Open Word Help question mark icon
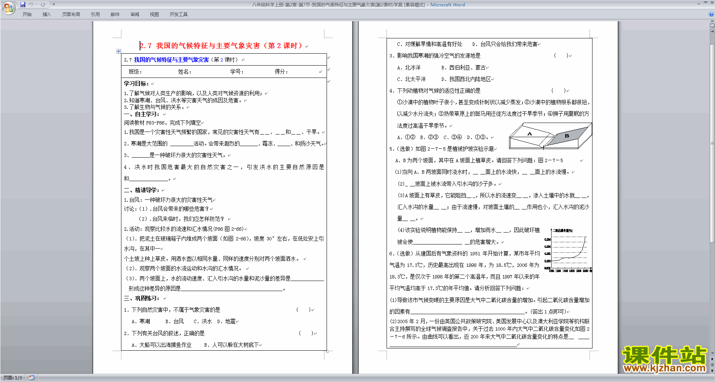 [711, 14]
